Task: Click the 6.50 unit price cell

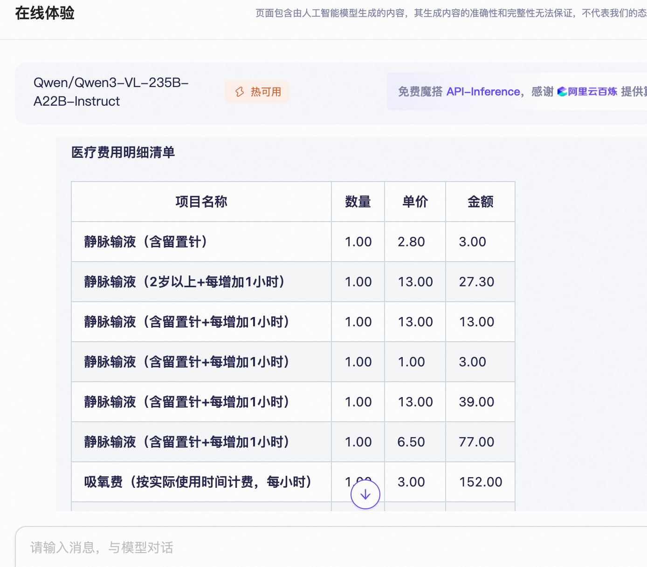Action: tap(411, 442)
